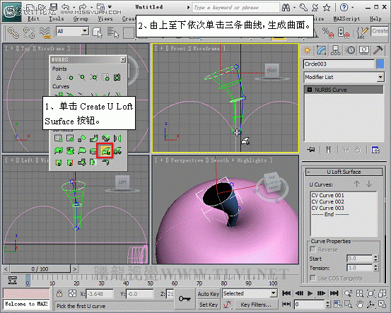Click the Select by Name tool
Image resolution: width=391 pixels, height=313 pixels.
(113, 33)
